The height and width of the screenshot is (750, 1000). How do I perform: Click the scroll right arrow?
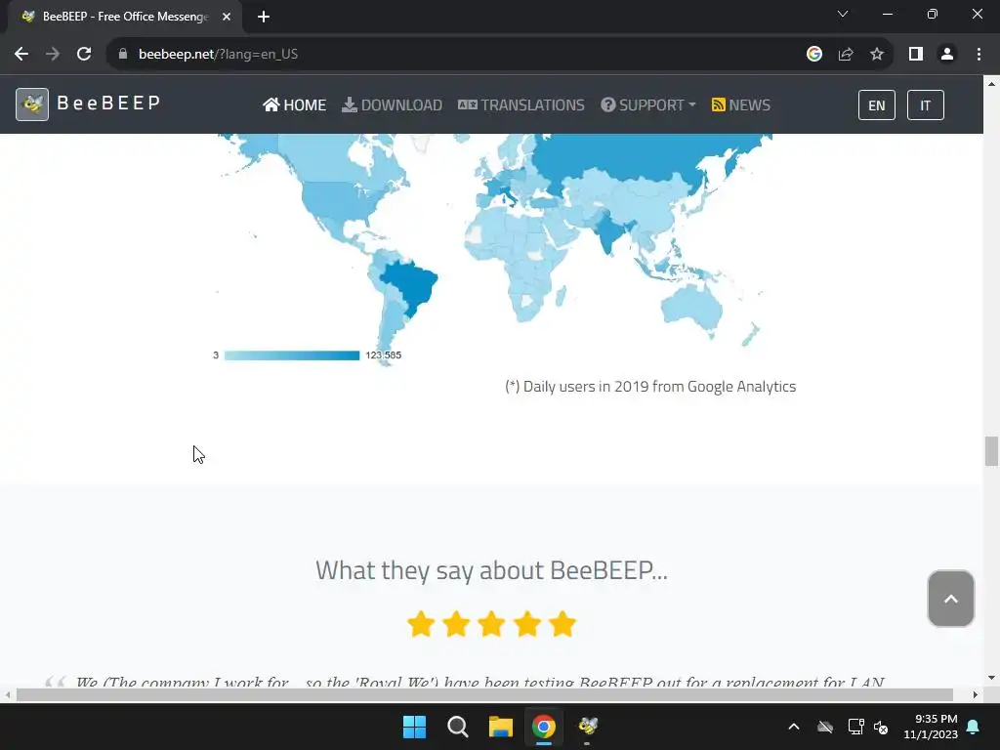[x=976, y=695]
